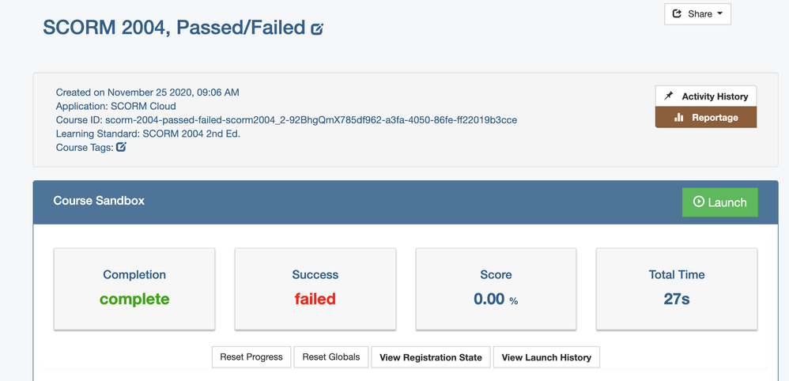Open View Launch History
Image resolution: width=789 pixels, height=381 pixels.
coord(546,357)
